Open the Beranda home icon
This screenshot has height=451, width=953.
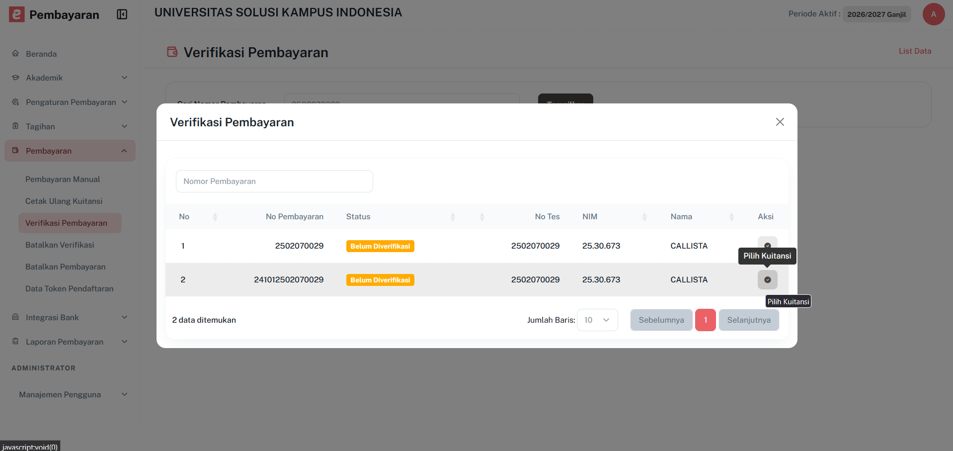click(15, 54)
